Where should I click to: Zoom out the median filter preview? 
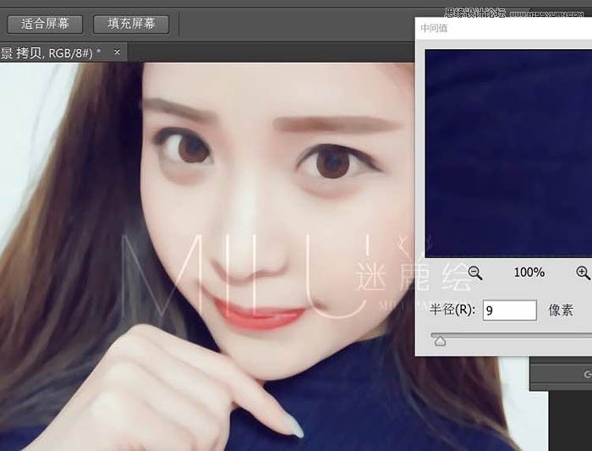tap(475, 272)
